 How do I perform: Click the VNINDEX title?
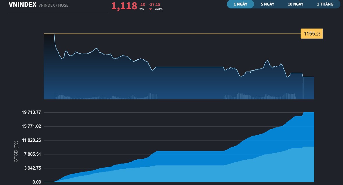coord(22,5)
